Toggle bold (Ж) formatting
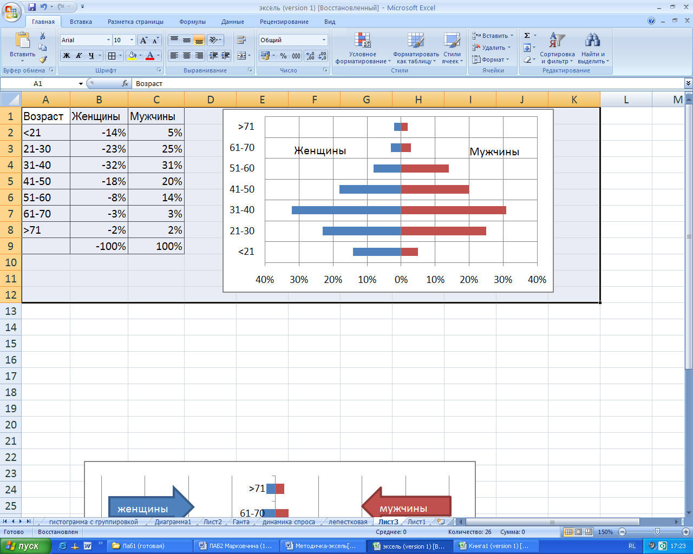Image resolution: width=693 pixels, height=554 pixels. click(x=66, y=56)
